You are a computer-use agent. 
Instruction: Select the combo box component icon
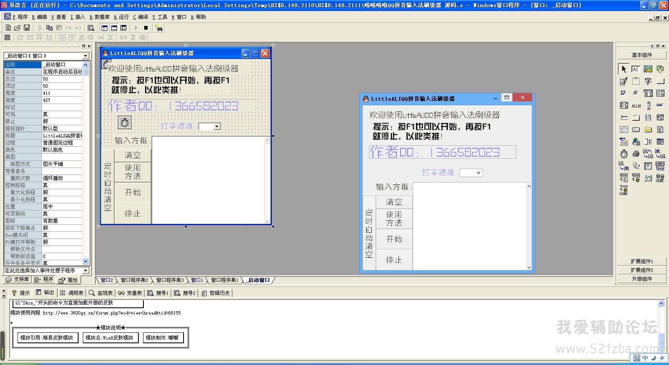648,93
